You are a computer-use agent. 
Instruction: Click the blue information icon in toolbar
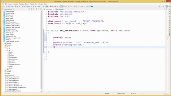92,6
